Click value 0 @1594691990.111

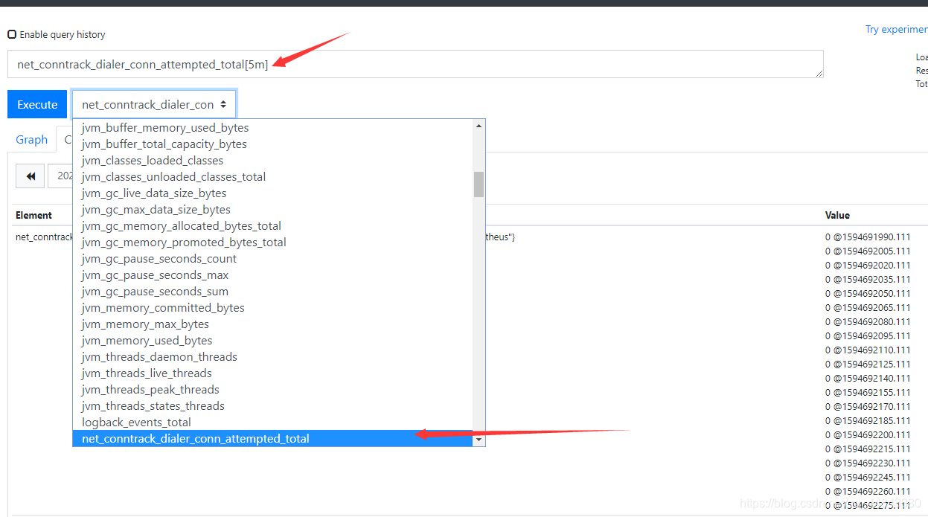click(868, 237)
